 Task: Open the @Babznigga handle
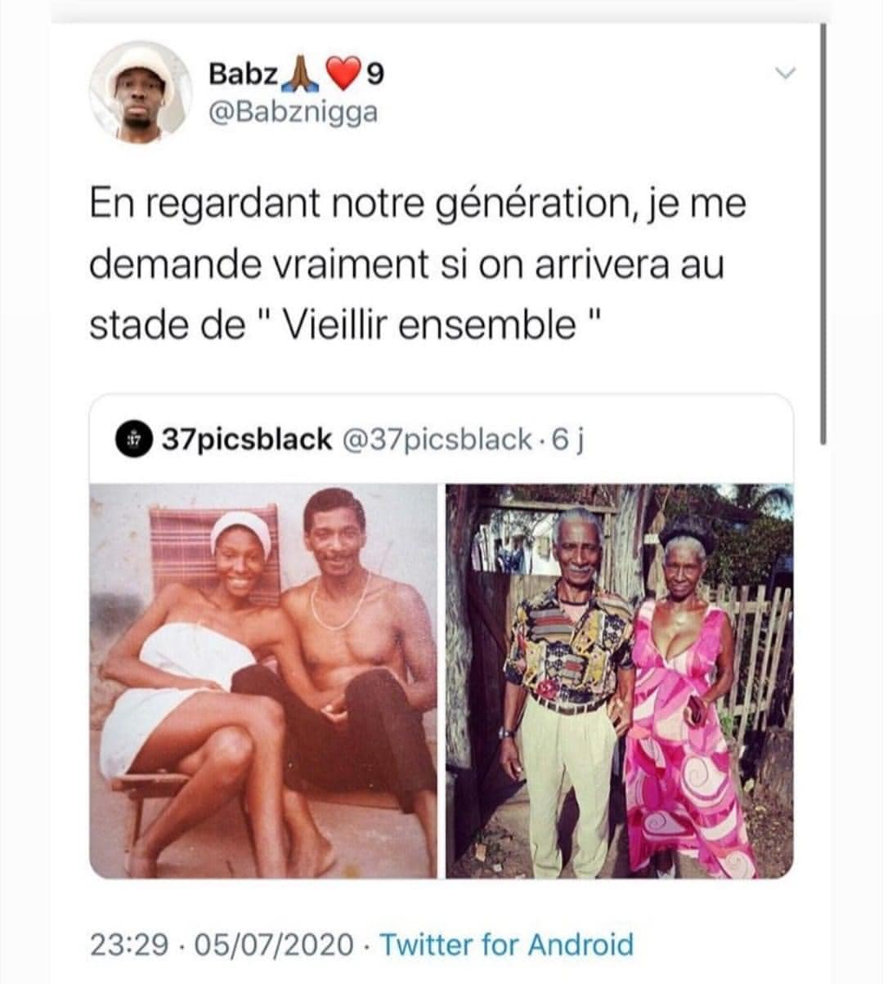coord(294,112)
